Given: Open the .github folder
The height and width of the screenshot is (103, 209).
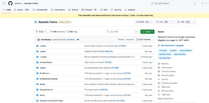Looking at the screenshot, I should (x=43, y=51).
